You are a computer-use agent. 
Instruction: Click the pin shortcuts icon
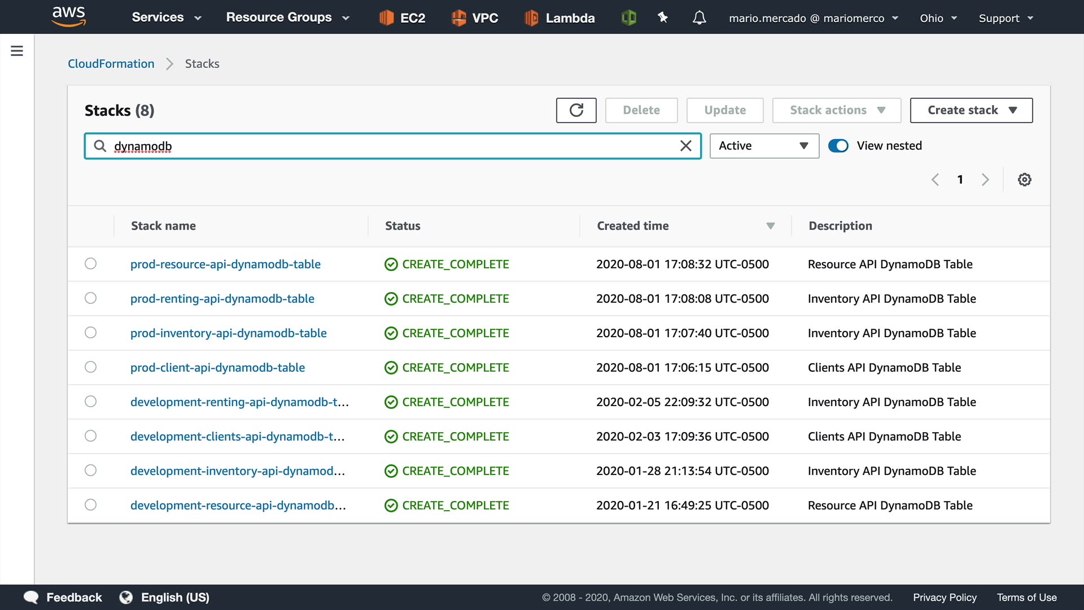point(663,18)
